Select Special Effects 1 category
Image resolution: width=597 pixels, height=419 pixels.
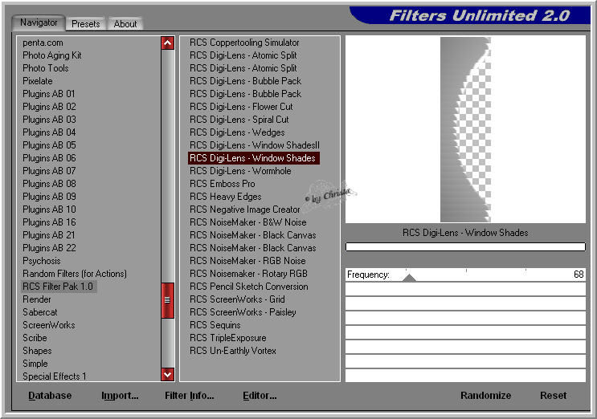click(x=55, y=376)
